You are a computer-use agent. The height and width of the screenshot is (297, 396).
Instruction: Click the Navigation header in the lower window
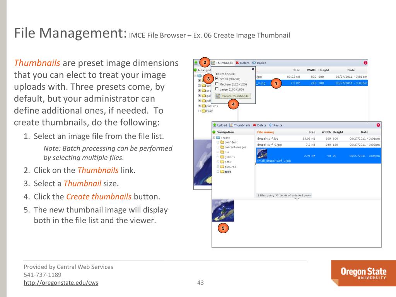[x=225, y=132]
